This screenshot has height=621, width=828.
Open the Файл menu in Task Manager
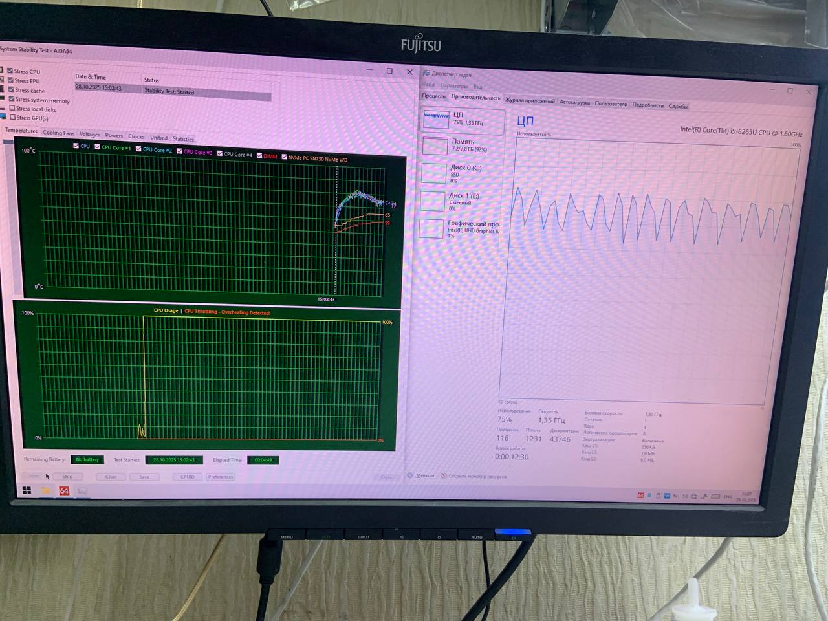[x=428, y=85]
